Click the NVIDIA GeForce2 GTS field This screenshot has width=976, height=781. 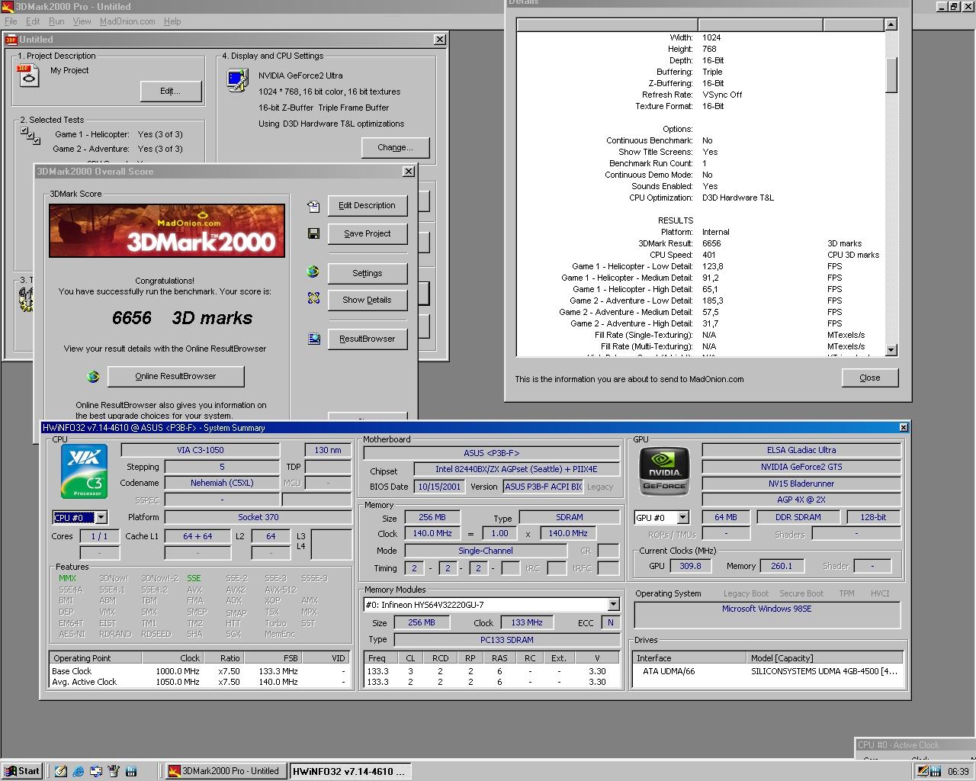(801, 467)
